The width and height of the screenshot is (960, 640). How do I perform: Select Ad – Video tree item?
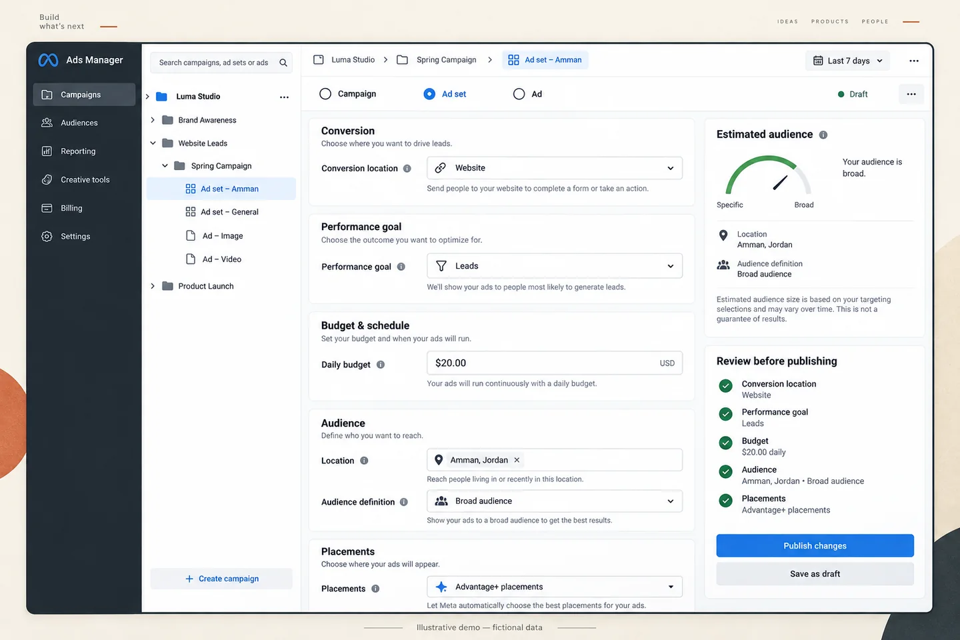coord(221,259)
